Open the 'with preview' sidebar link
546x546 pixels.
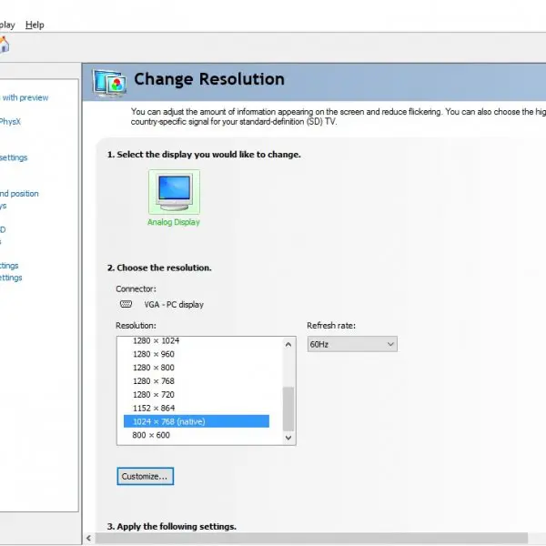pos(25,97)
